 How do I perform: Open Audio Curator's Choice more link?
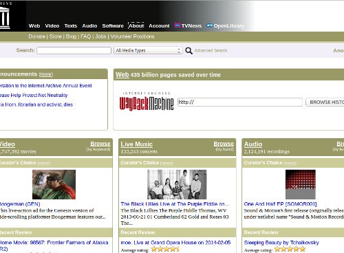290,163
